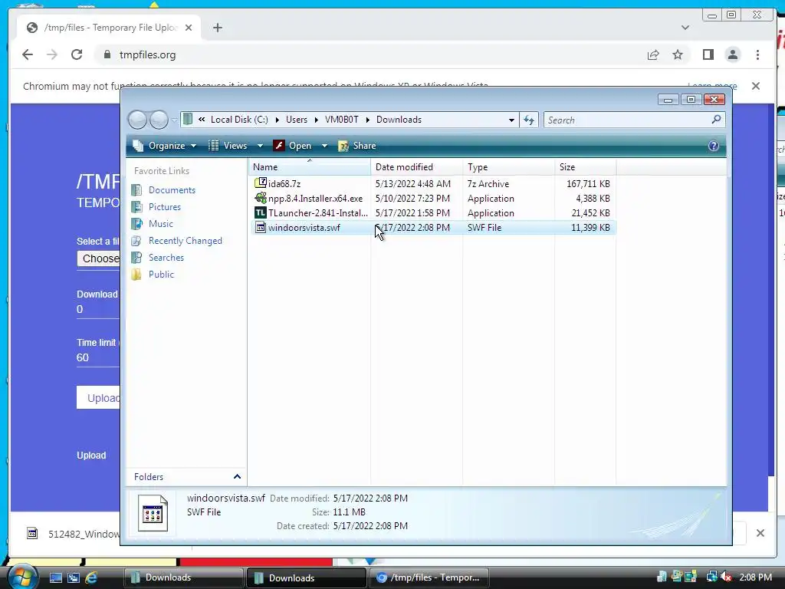This screenshot has height=589, width=785.
Task: Dismiss the Chromium unsupported warning bar
Action: coord(756,86)
